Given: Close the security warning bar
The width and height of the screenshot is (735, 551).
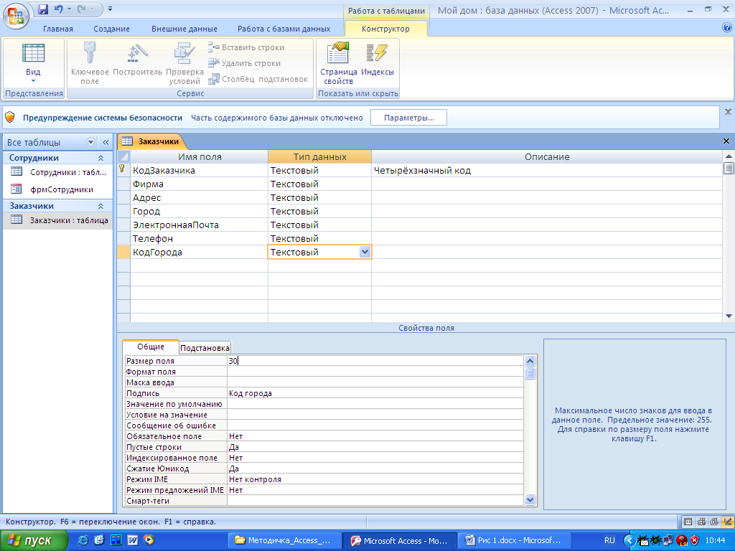Looking at the screenshot, I should 728,112.
